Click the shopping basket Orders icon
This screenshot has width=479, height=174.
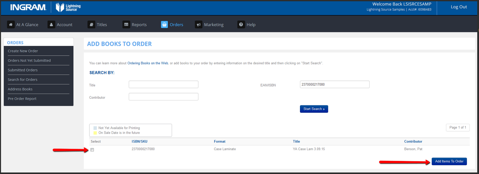click(x=164, y=24)
